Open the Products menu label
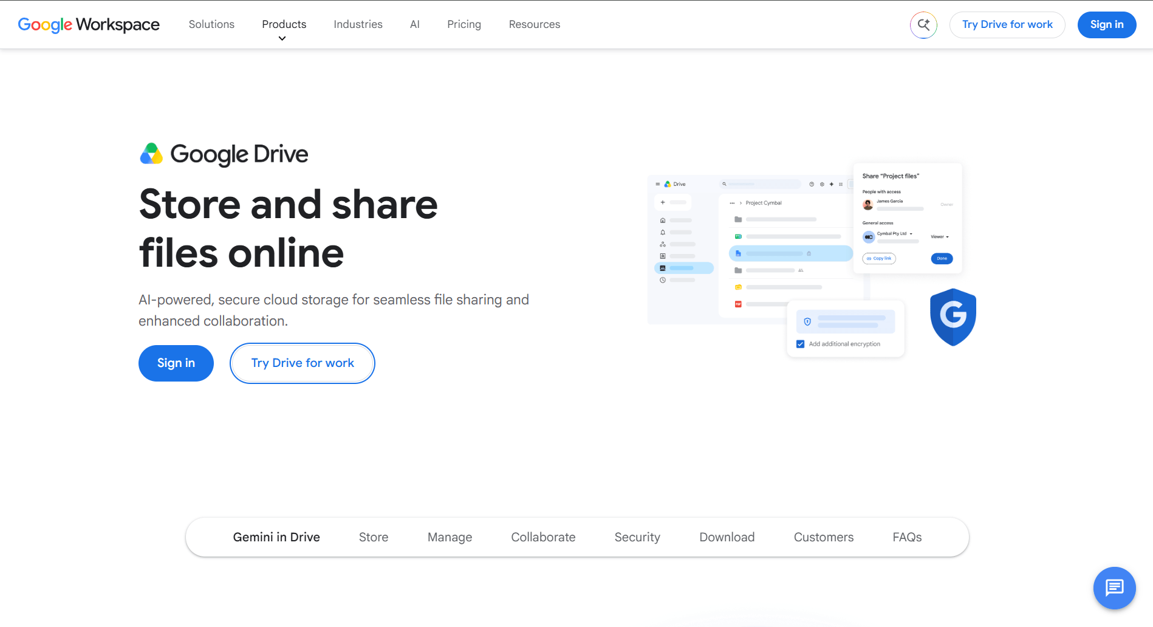 pyautogui.click(x=284, y=24)
